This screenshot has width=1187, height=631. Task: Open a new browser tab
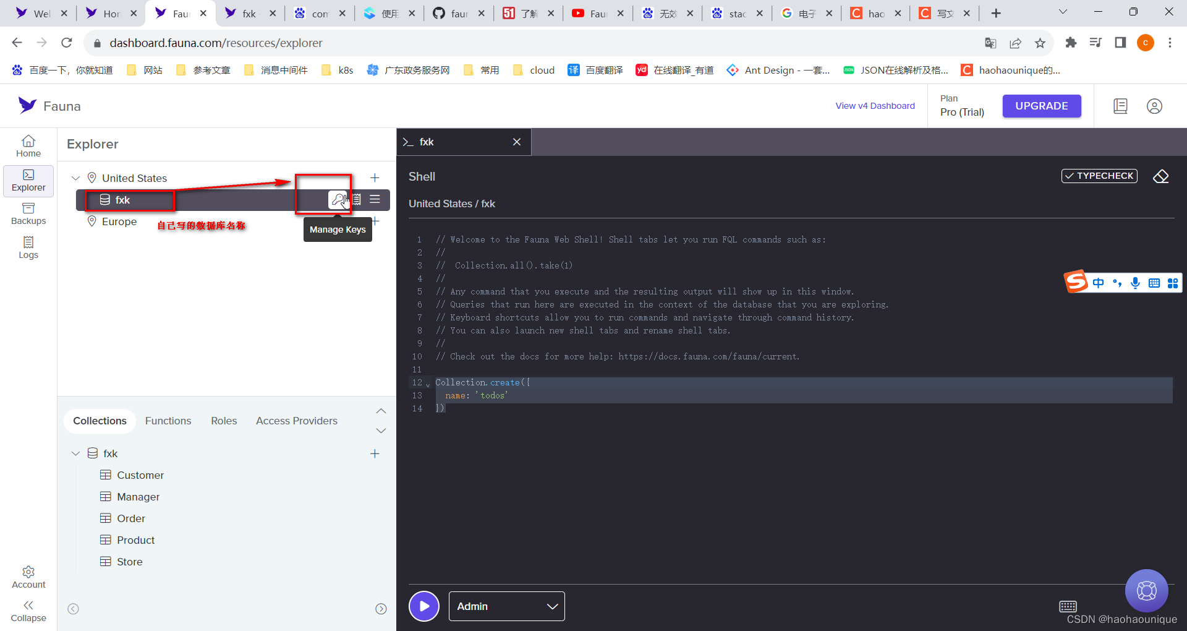click(996, 13)
